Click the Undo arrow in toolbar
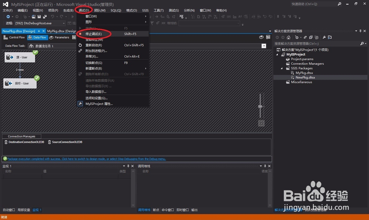This screenshot has height=220, width=369. [x=52, y=17]
